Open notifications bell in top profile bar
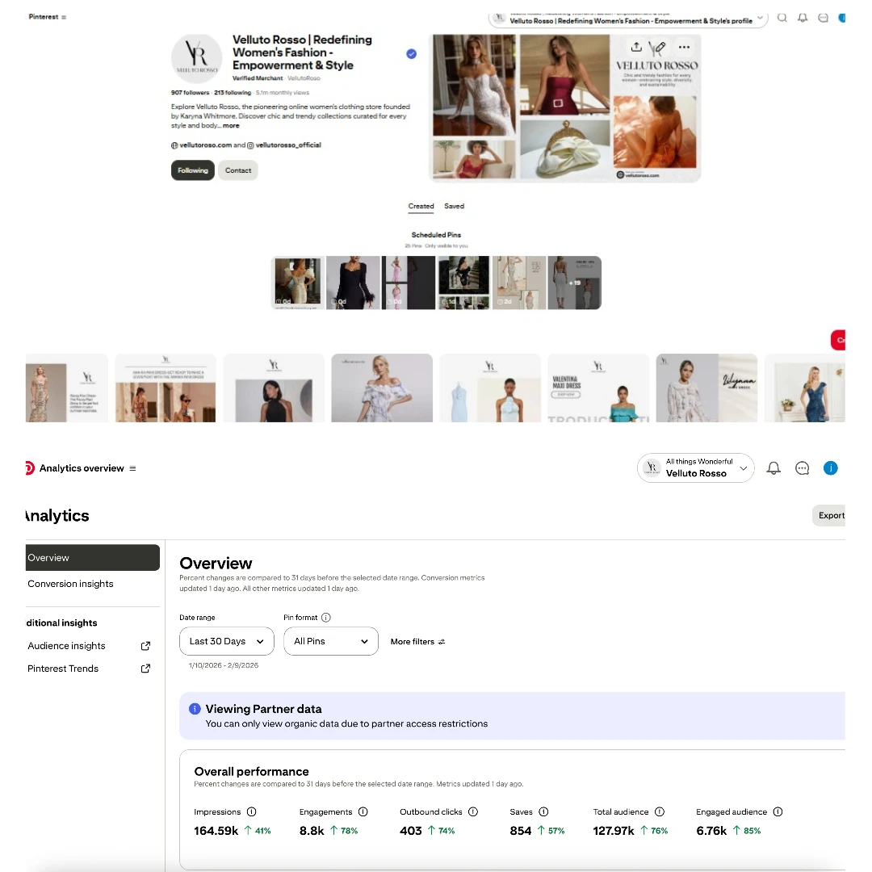Screen dimensions: 872x872 pos(803,18)
